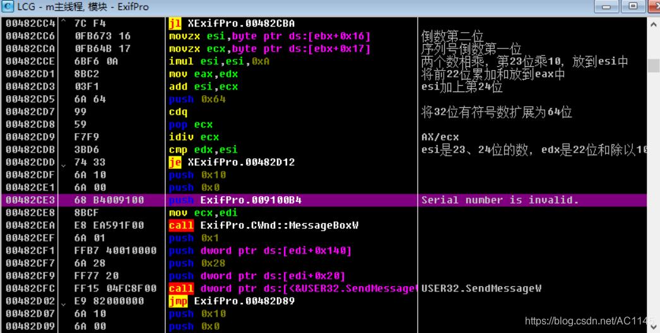Click the vertical scrollbar thumb of the disassembly
This screenshot has height=333, width=660.
pos(653,65)
